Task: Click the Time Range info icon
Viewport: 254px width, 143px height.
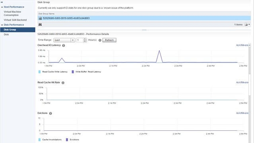Action: (x=100, y=40)
